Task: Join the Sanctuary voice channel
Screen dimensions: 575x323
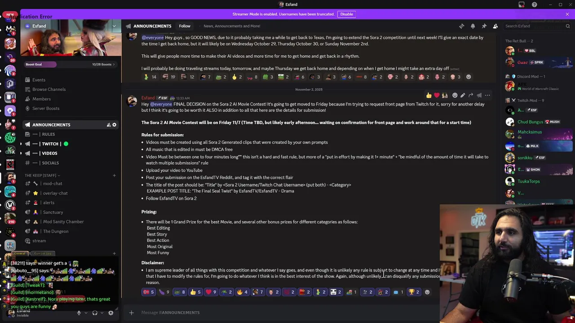Action: pyautogui.click(x=71, y=212)
